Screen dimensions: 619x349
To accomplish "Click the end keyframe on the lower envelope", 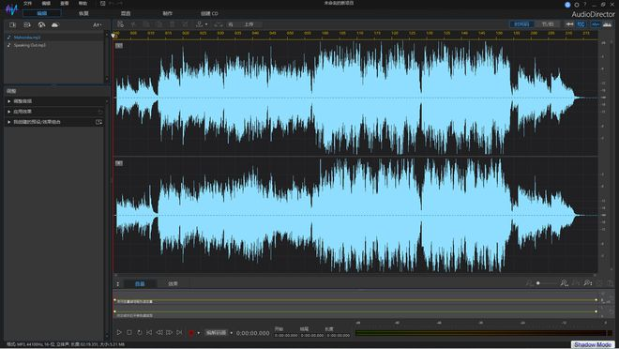I will [x=596, y=311].
